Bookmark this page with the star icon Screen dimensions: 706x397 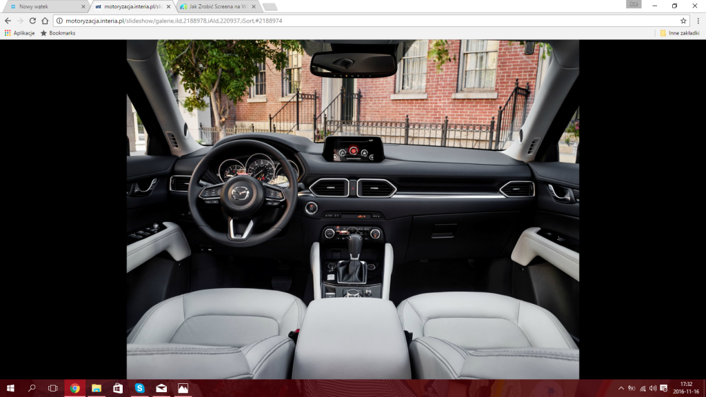pos(683,21)
